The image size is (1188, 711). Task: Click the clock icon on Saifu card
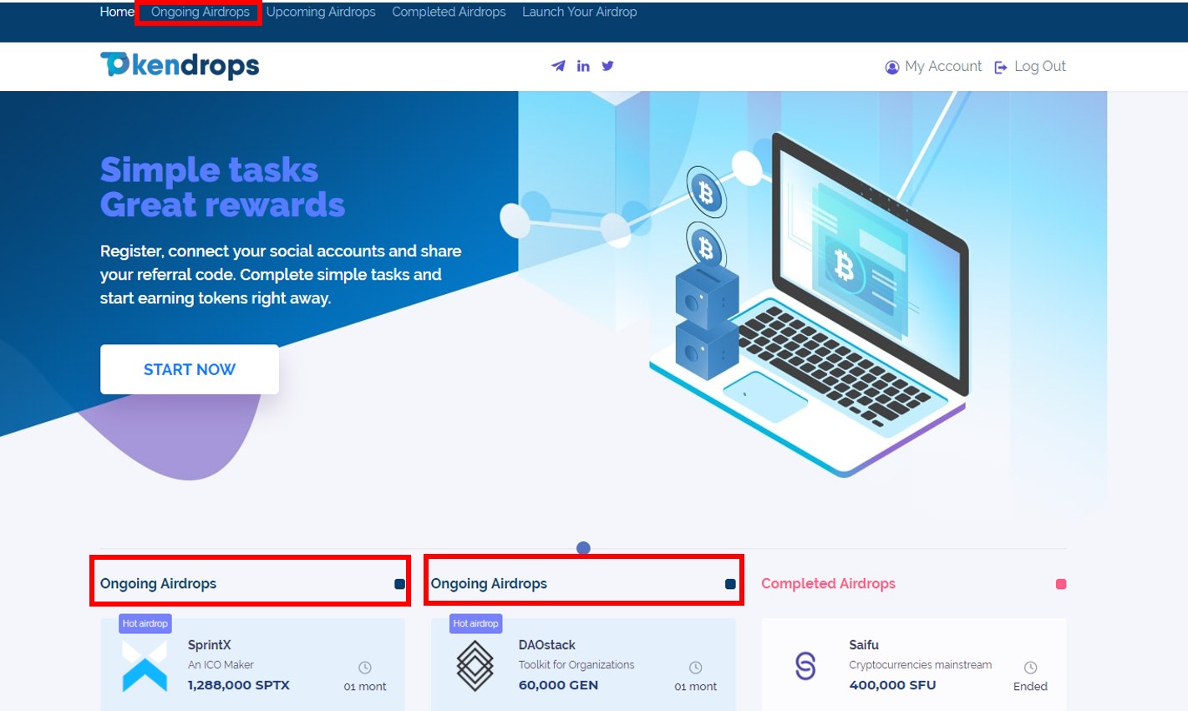coord(1030,668)
